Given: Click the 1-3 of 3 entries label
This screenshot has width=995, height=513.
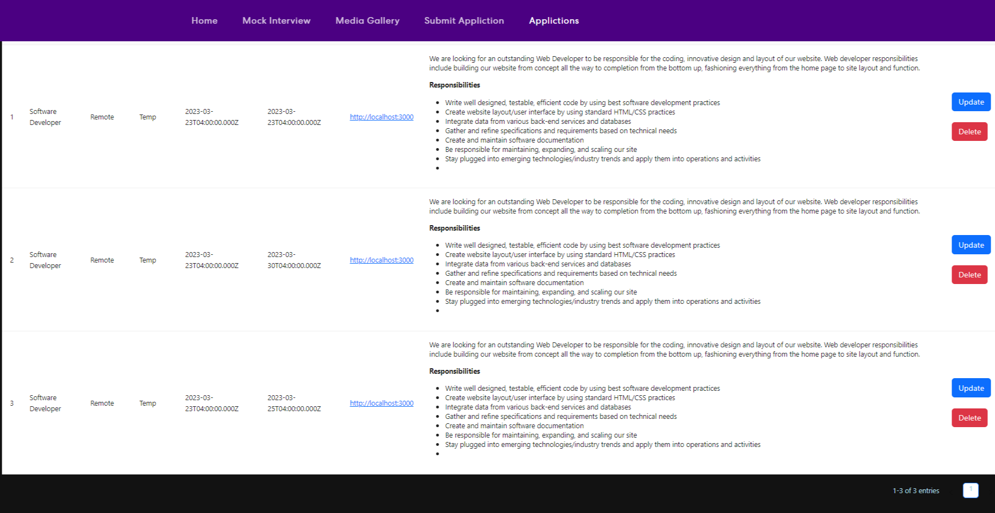Looking at the screenshot, I should pos(915,490).
